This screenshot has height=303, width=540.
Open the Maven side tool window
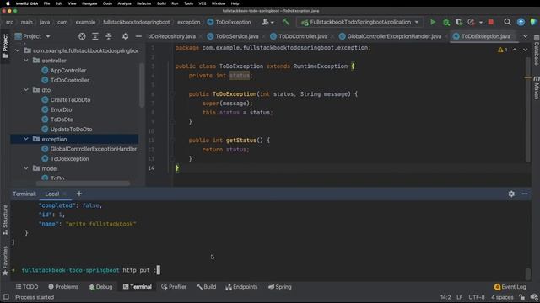click(537, 88)
